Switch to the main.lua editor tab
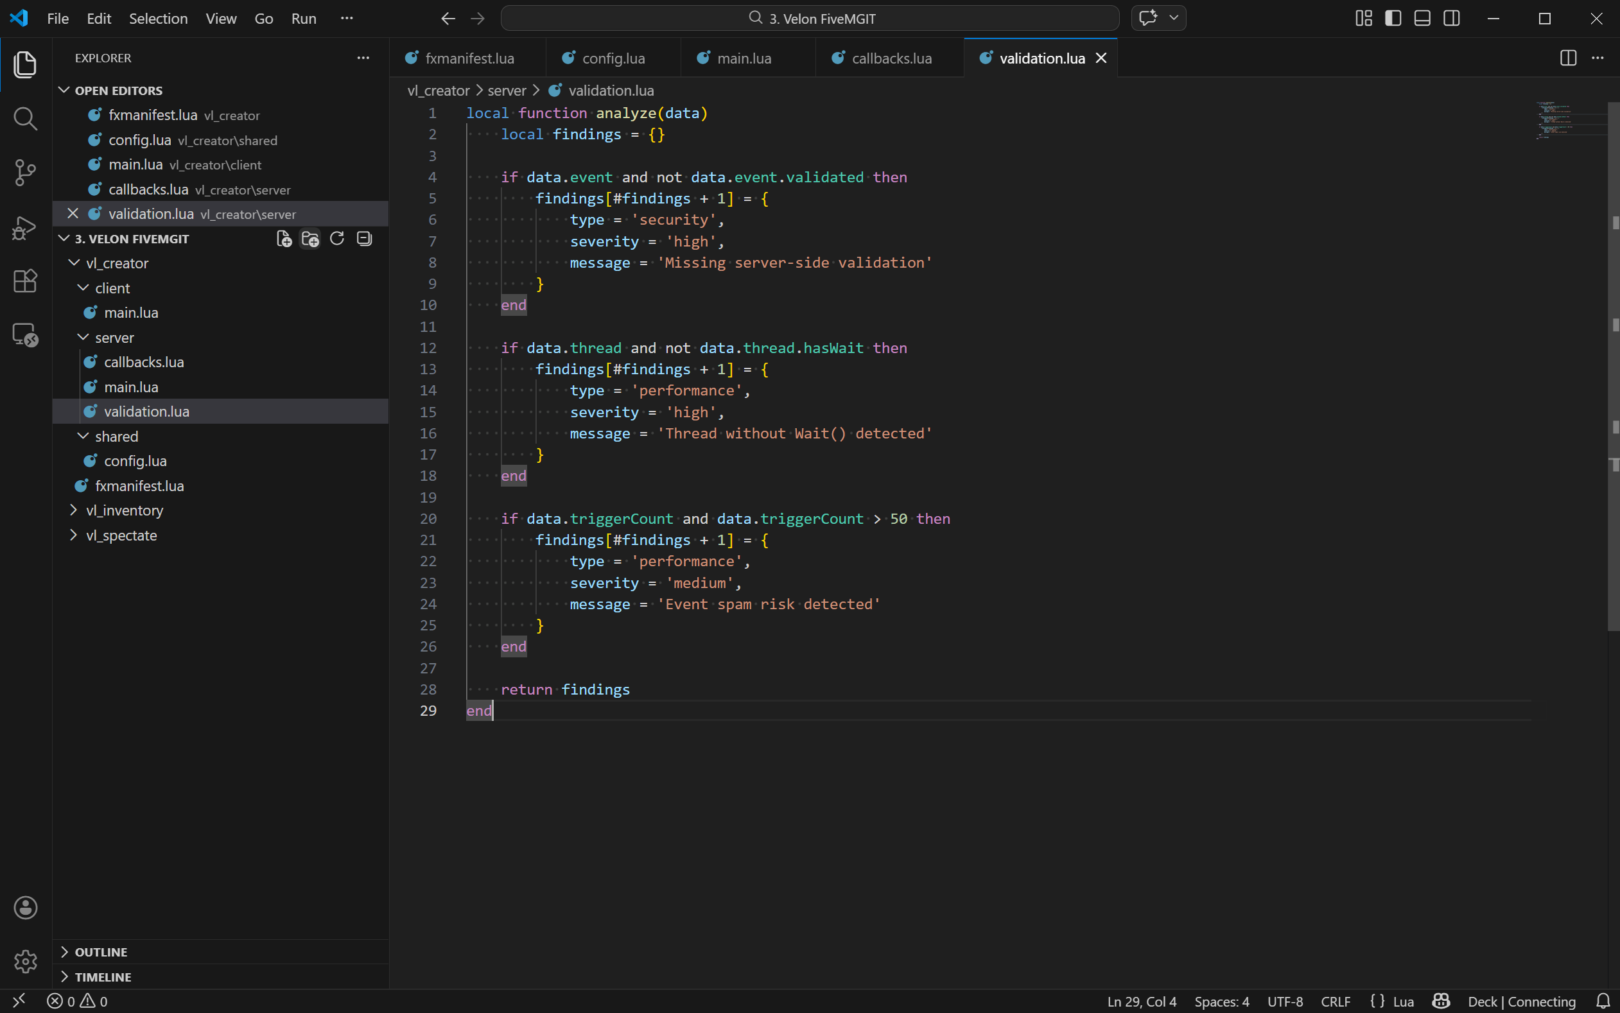 click(x=749, y=58)
